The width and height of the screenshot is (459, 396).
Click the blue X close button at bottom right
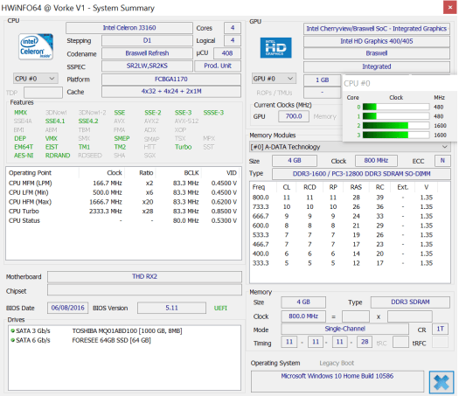(442, 382)
